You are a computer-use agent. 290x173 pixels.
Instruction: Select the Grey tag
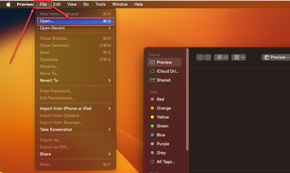(165, 153)
